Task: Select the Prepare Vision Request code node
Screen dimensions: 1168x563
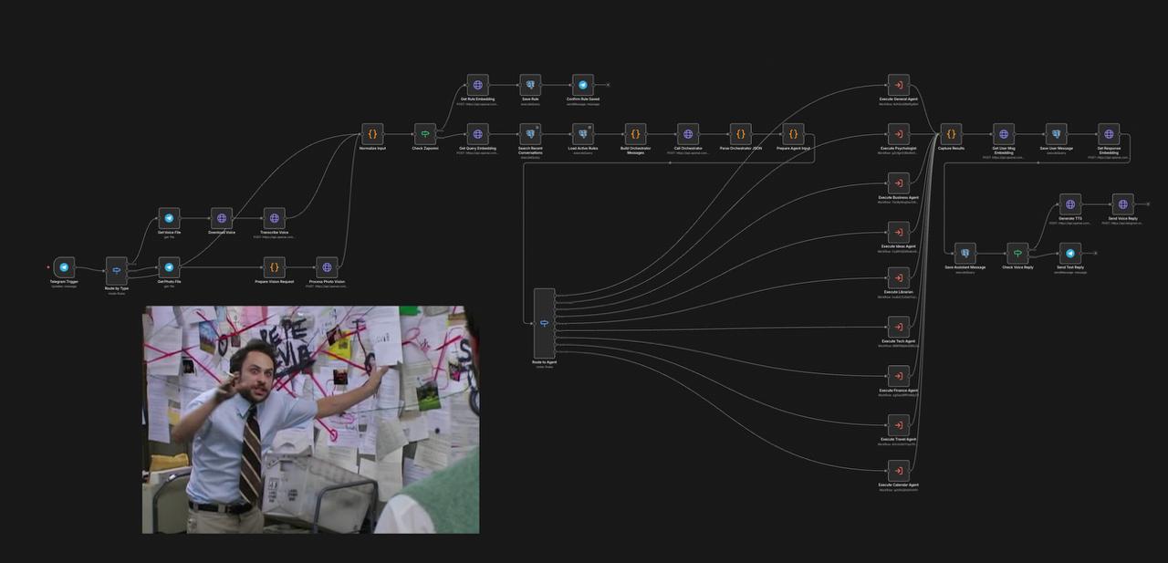Action: [x=274, y=267]
